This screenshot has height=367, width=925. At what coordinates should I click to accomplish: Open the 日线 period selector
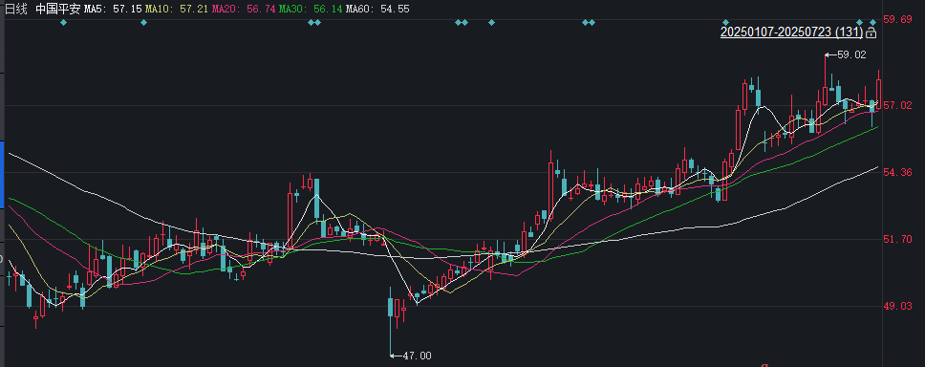16,9
